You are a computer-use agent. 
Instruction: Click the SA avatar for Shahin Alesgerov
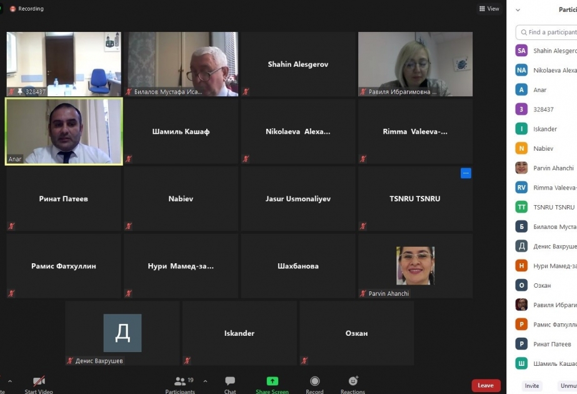[x=521, y=51]
